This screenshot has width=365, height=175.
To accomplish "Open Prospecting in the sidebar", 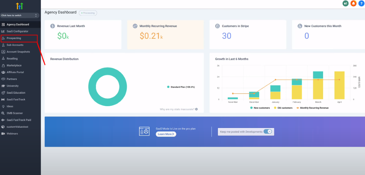I will click(19, 38).
